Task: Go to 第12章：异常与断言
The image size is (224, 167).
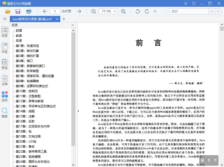Action: point(30,101)
